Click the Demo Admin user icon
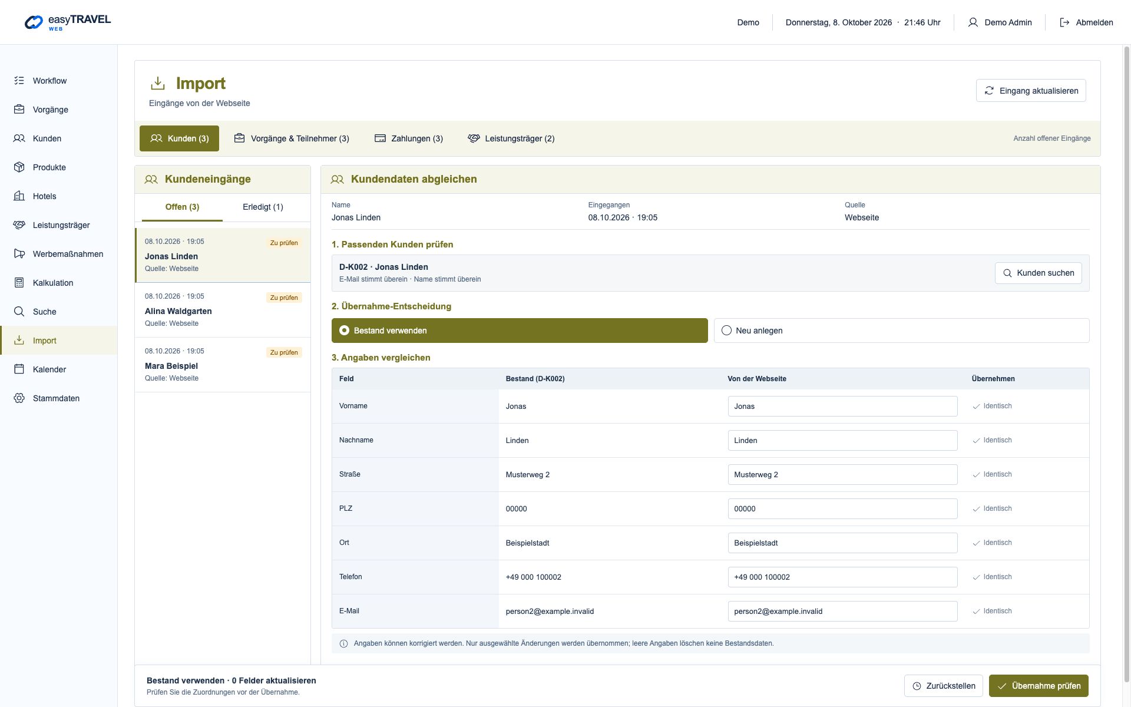The width and height of the screenshot is (1131, 707). coord(973,22)
